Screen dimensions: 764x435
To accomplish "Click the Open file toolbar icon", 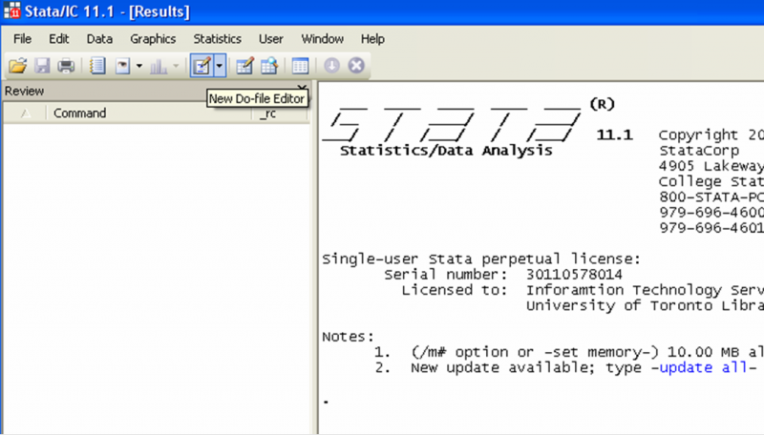I will click(18, 66).
